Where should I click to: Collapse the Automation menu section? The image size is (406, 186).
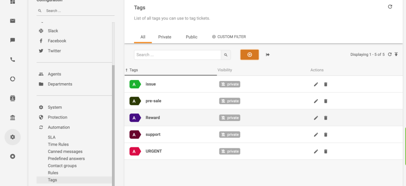tap(59, 127)
